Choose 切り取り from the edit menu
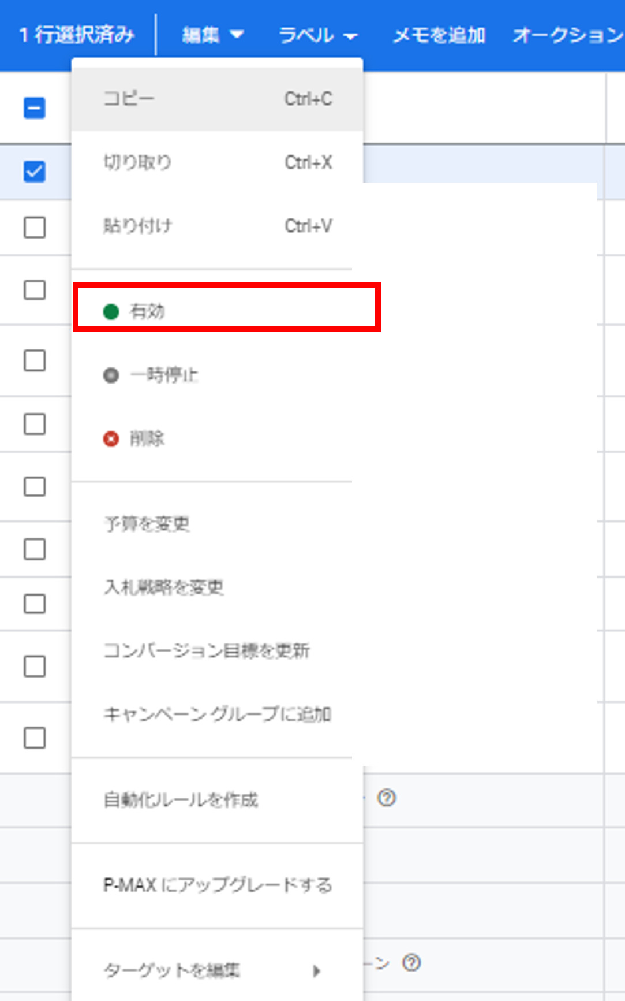625x1001 pixels. pos(217,162)
